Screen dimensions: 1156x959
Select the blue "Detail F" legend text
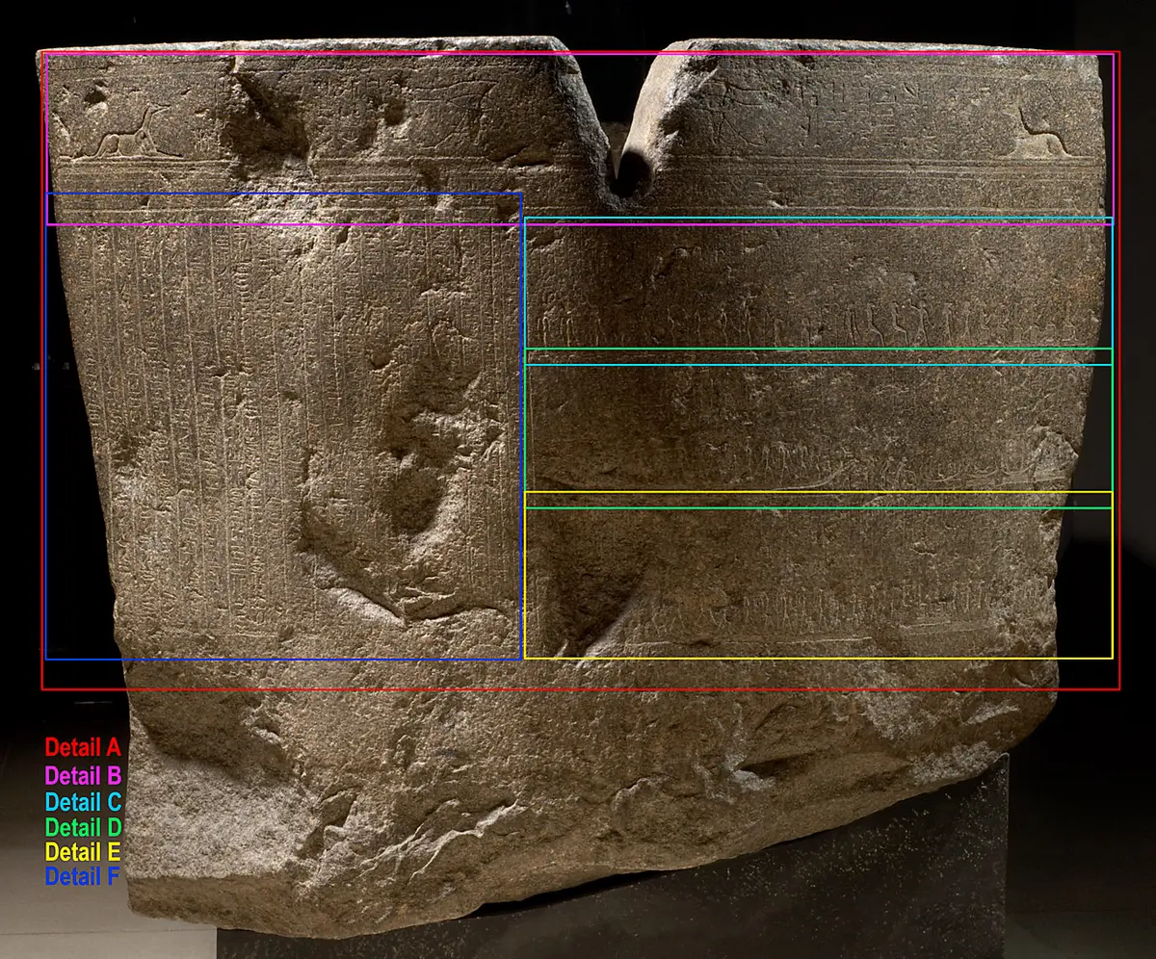(83, 877)
